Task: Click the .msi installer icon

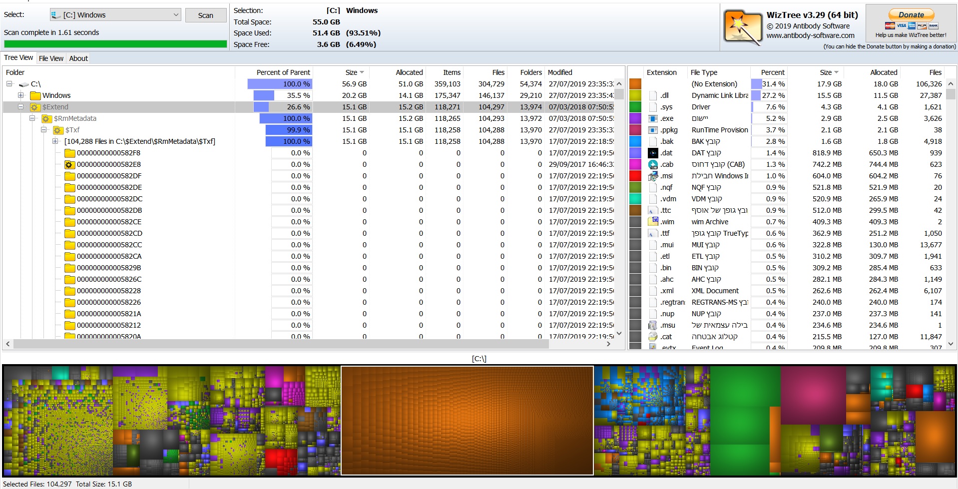Action: (x=653, y=176)
